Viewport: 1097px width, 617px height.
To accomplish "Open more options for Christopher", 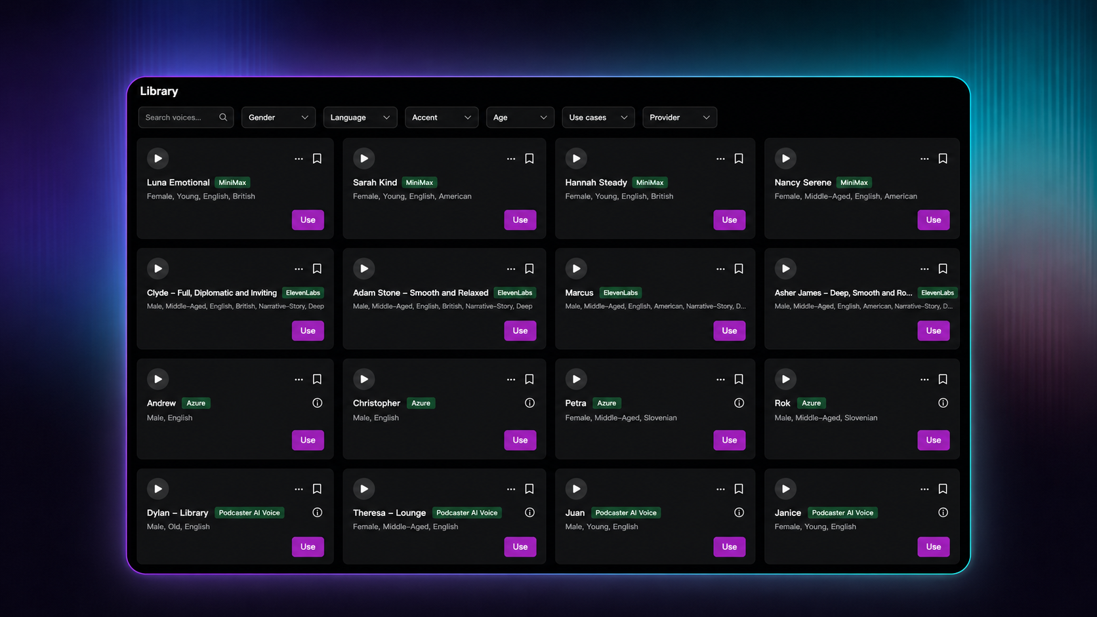I will 511,379.
